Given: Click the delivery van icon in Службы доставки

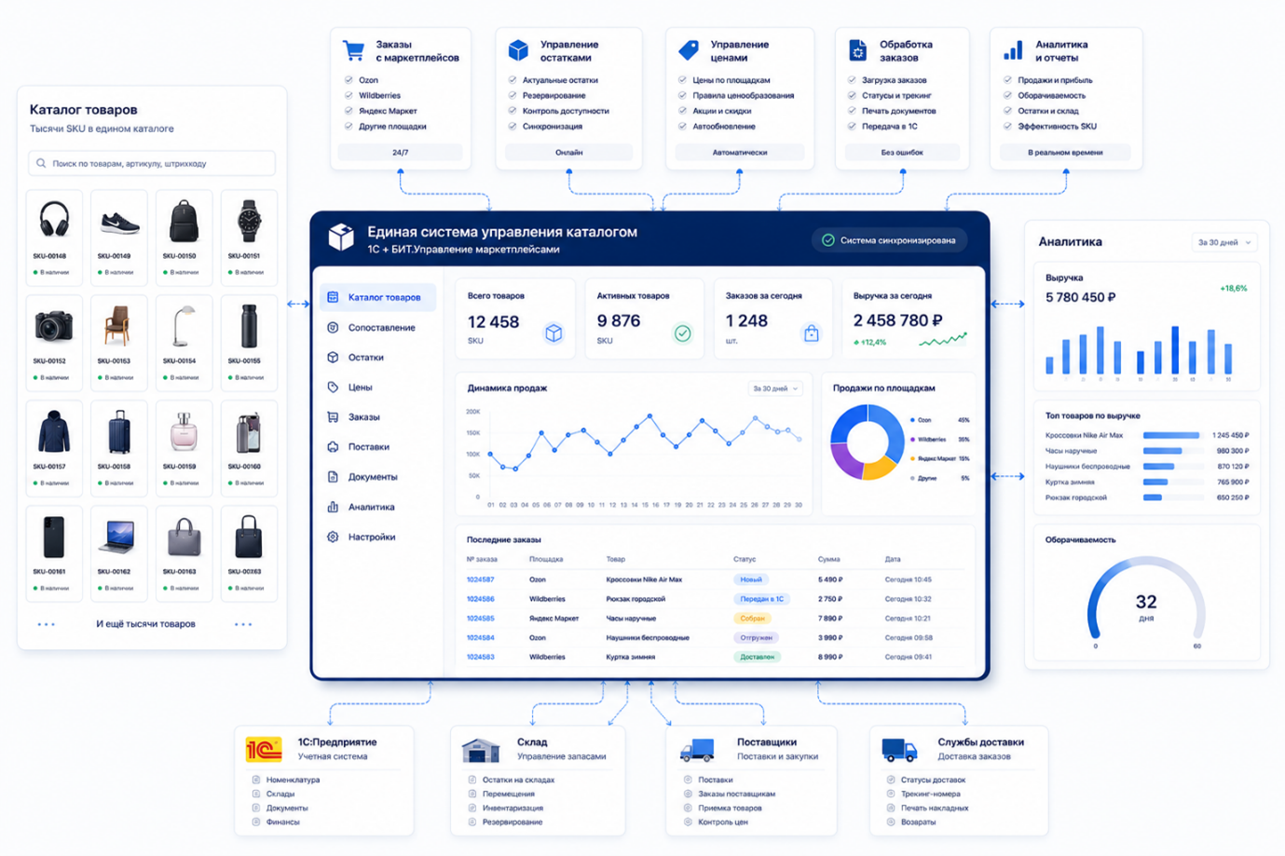Looking at the screenshot, I should click(x=899, y=749).
